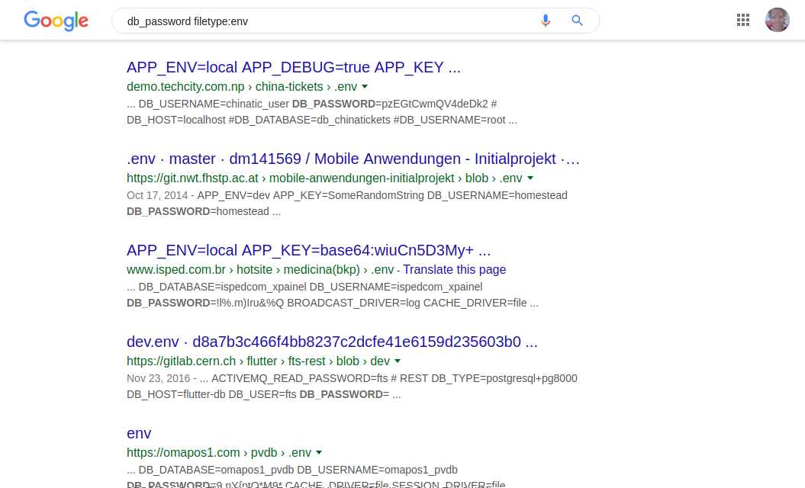Open '.env · master · dm141569' result

tap(353, 159)
